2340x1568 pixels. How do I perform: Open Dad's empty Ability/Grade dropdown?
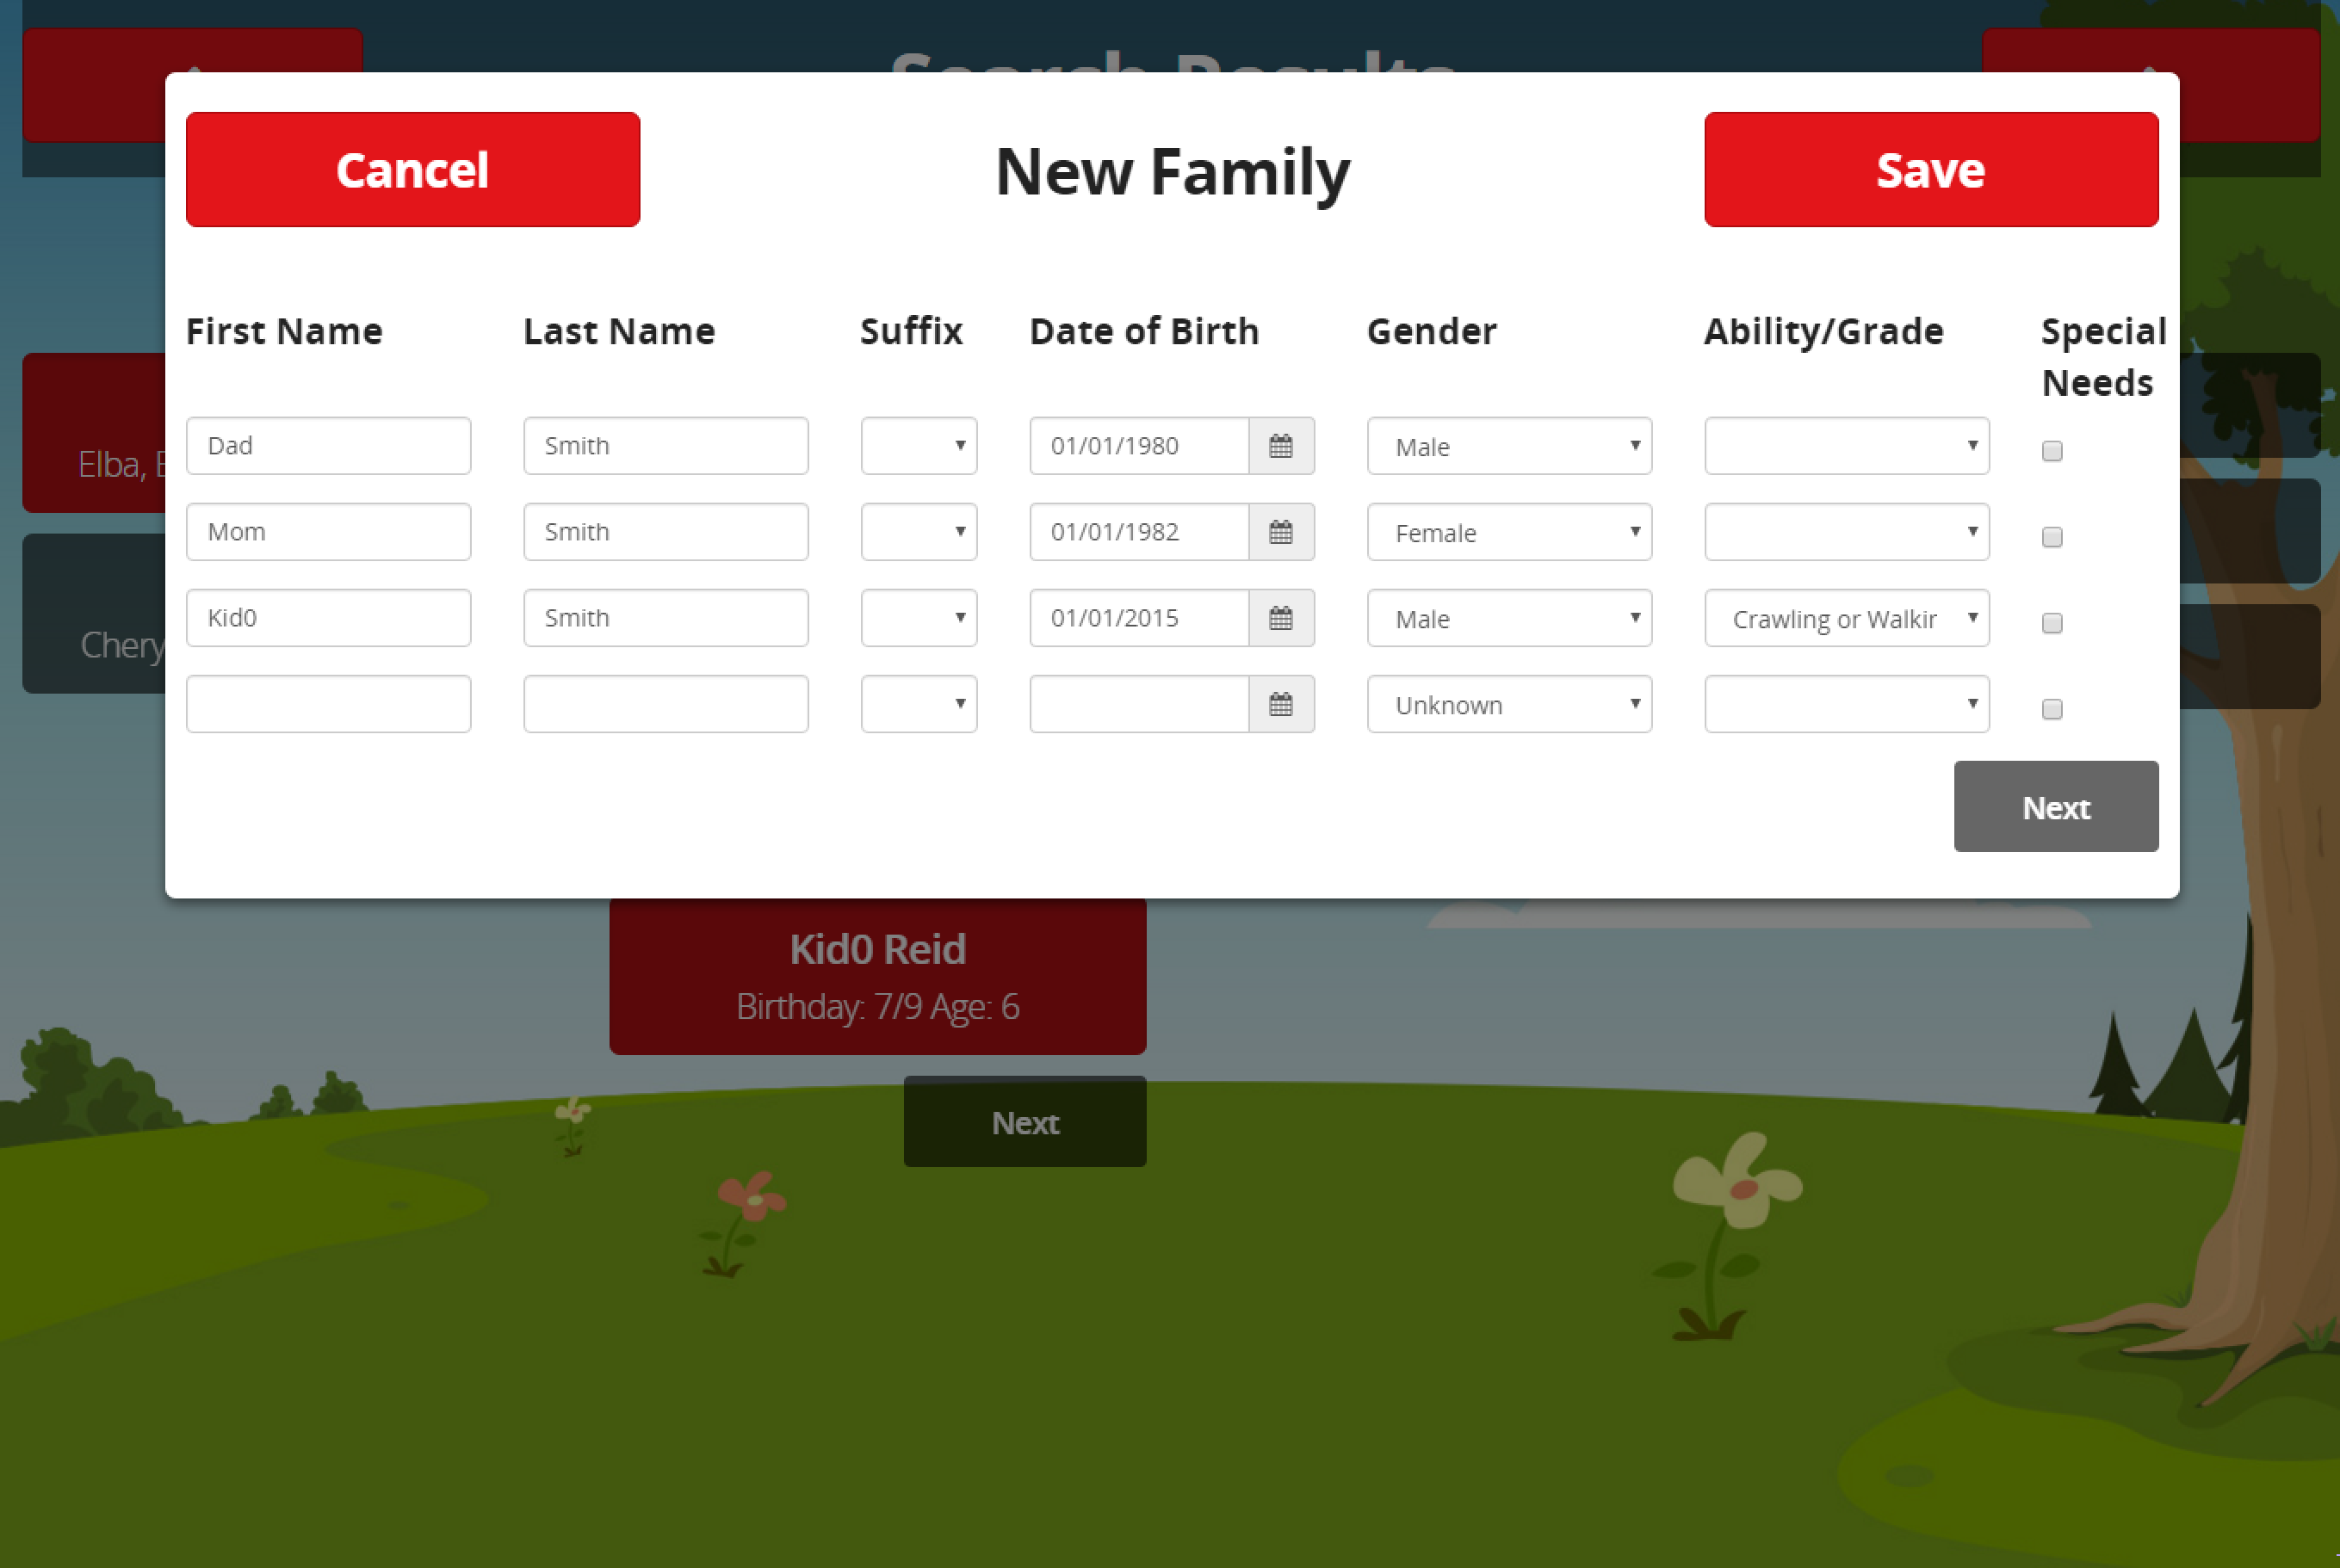(1846, 446)
